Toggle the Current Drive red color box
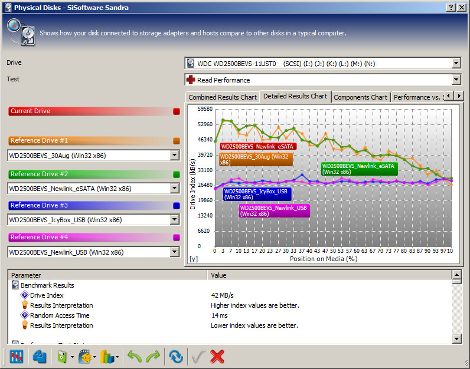This screenshot has height=369, width=470. point(176,111)
